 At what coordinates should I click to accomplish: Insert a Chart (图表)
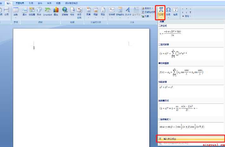(56, 12)
